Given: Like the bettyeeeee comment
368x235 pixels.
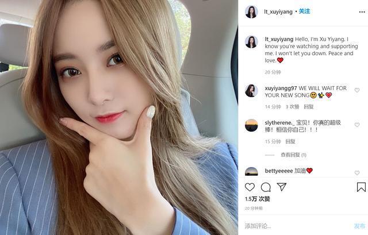Looking at the screenshot, I should (357, 172).
